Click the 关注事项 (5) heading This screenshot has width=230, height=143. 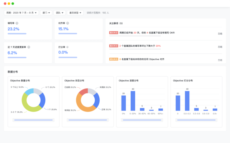pyautogui.click(x=116, y=23)
